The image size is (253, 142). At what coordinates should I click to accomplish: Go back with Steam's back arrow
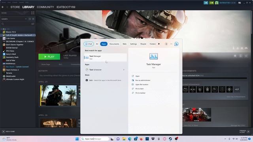(x=3, y=7)
